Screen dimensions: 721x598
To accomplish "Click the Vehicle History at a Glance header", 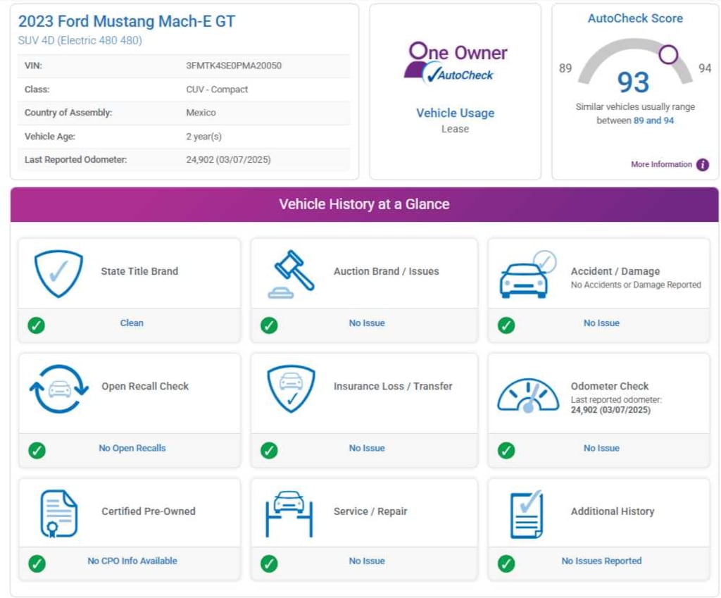I will pos(364,204).
